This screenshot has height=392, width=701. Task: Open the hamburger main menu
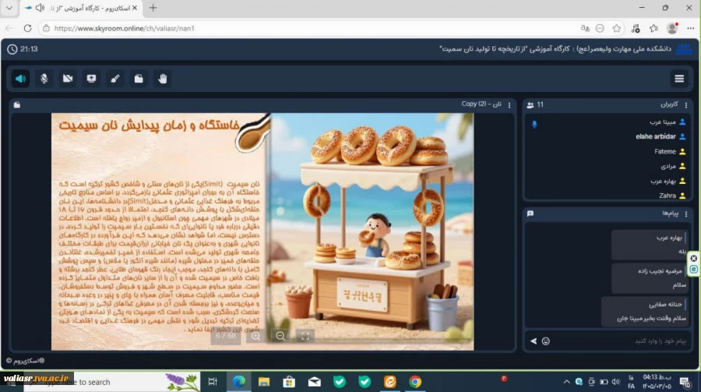click(x=679, y=79)
